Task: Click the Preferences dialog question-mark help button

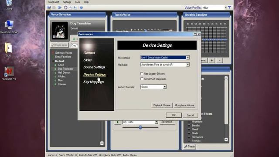Action: click(195, 34)
